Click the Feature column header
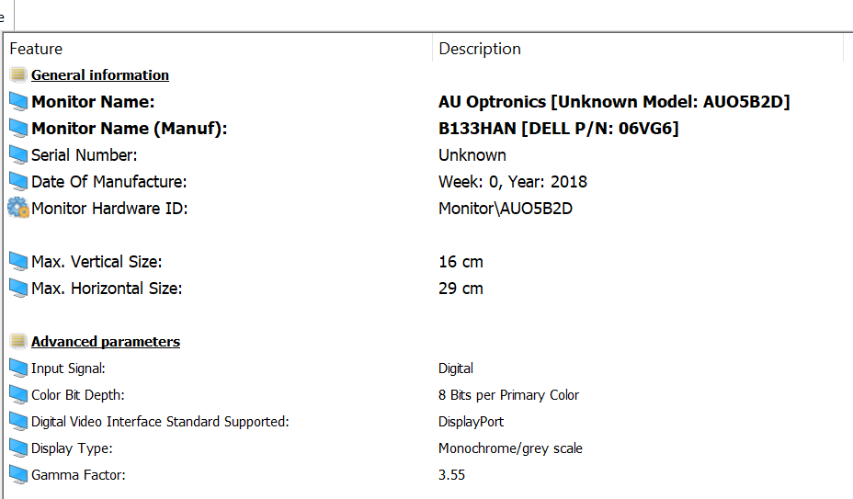853x499 pixels. 37,49
